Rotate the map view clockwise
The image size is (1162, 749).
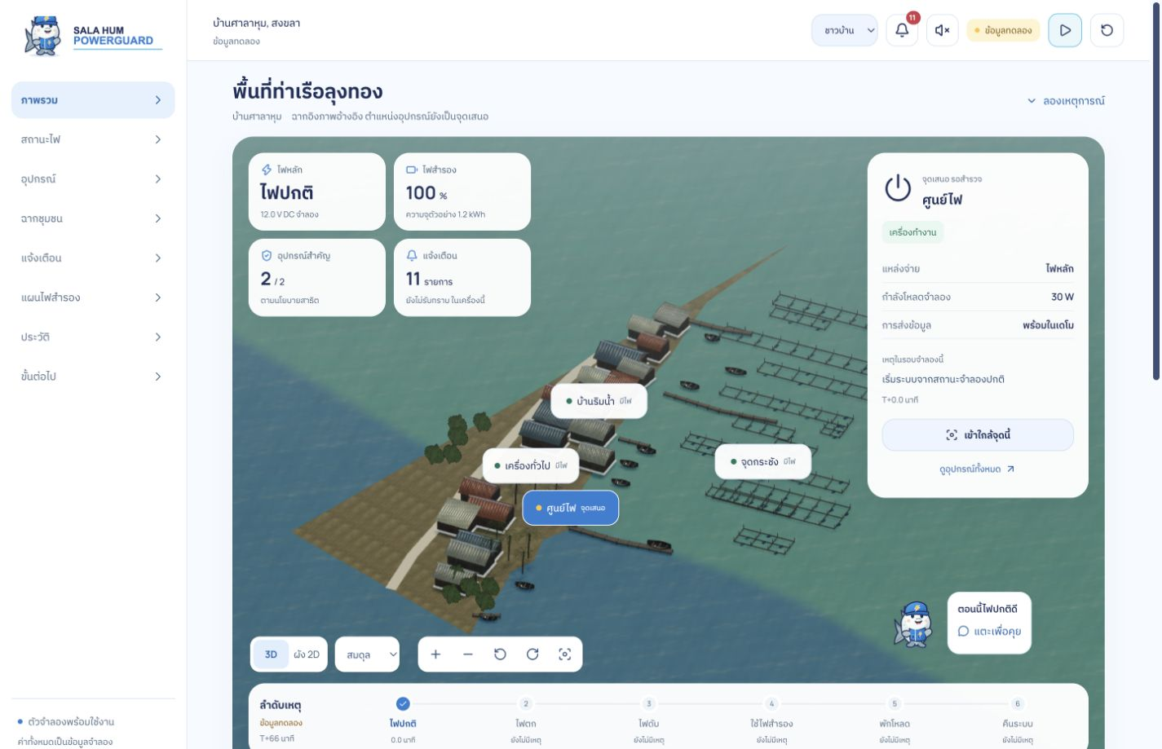532,654
